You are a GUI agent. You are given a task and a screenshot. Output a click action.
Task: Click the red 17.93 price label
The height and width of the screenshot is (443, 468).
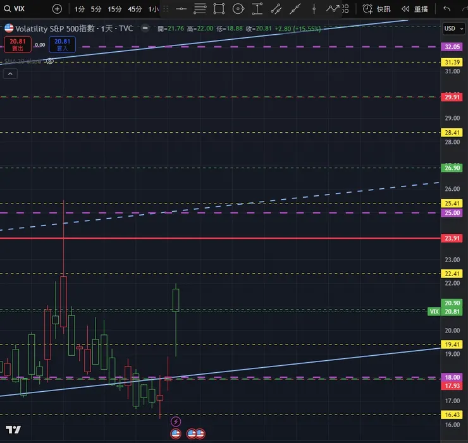pyautogui.click(x=452, y=385)
